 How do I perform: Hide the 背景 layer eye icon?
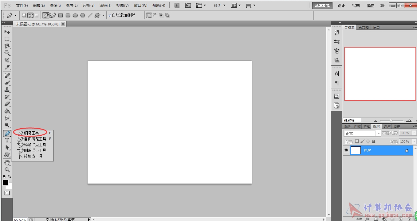[346, 150]
